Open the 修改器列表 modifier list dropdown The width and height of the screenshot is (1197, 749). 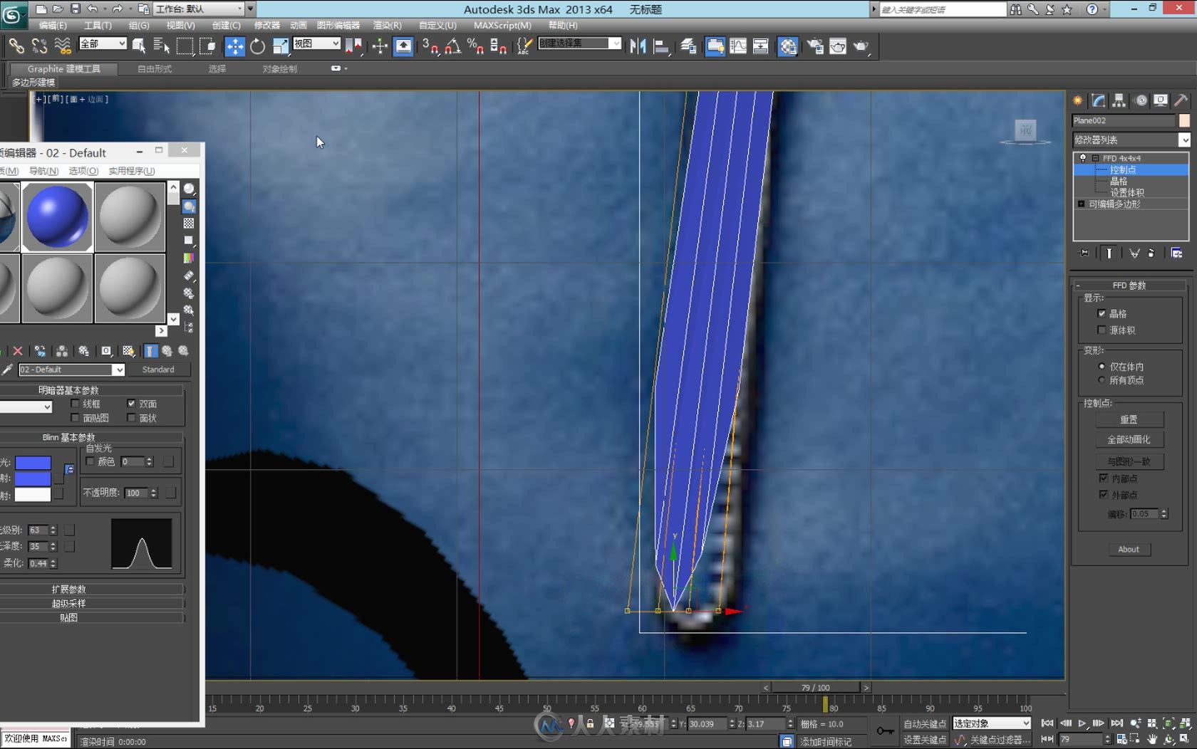[x=1131, y=140]
